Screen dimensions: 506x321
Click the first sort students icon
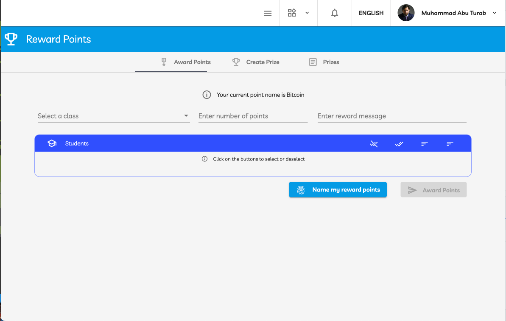[x=424, y=144]
